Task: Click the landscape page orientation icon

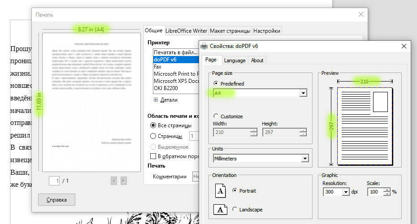Action: pos(221,209)
